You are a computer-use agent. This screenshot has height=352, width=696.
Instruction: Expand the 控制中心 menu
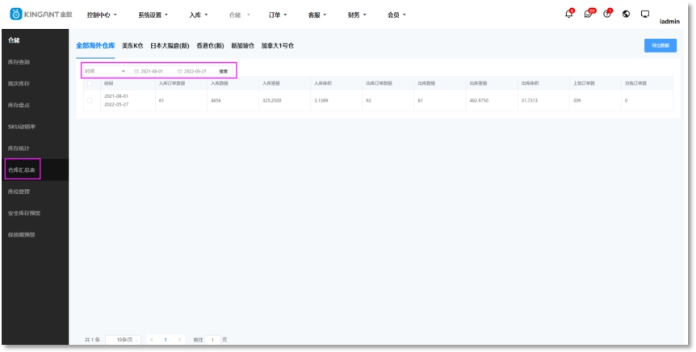[x=102, y=15]
